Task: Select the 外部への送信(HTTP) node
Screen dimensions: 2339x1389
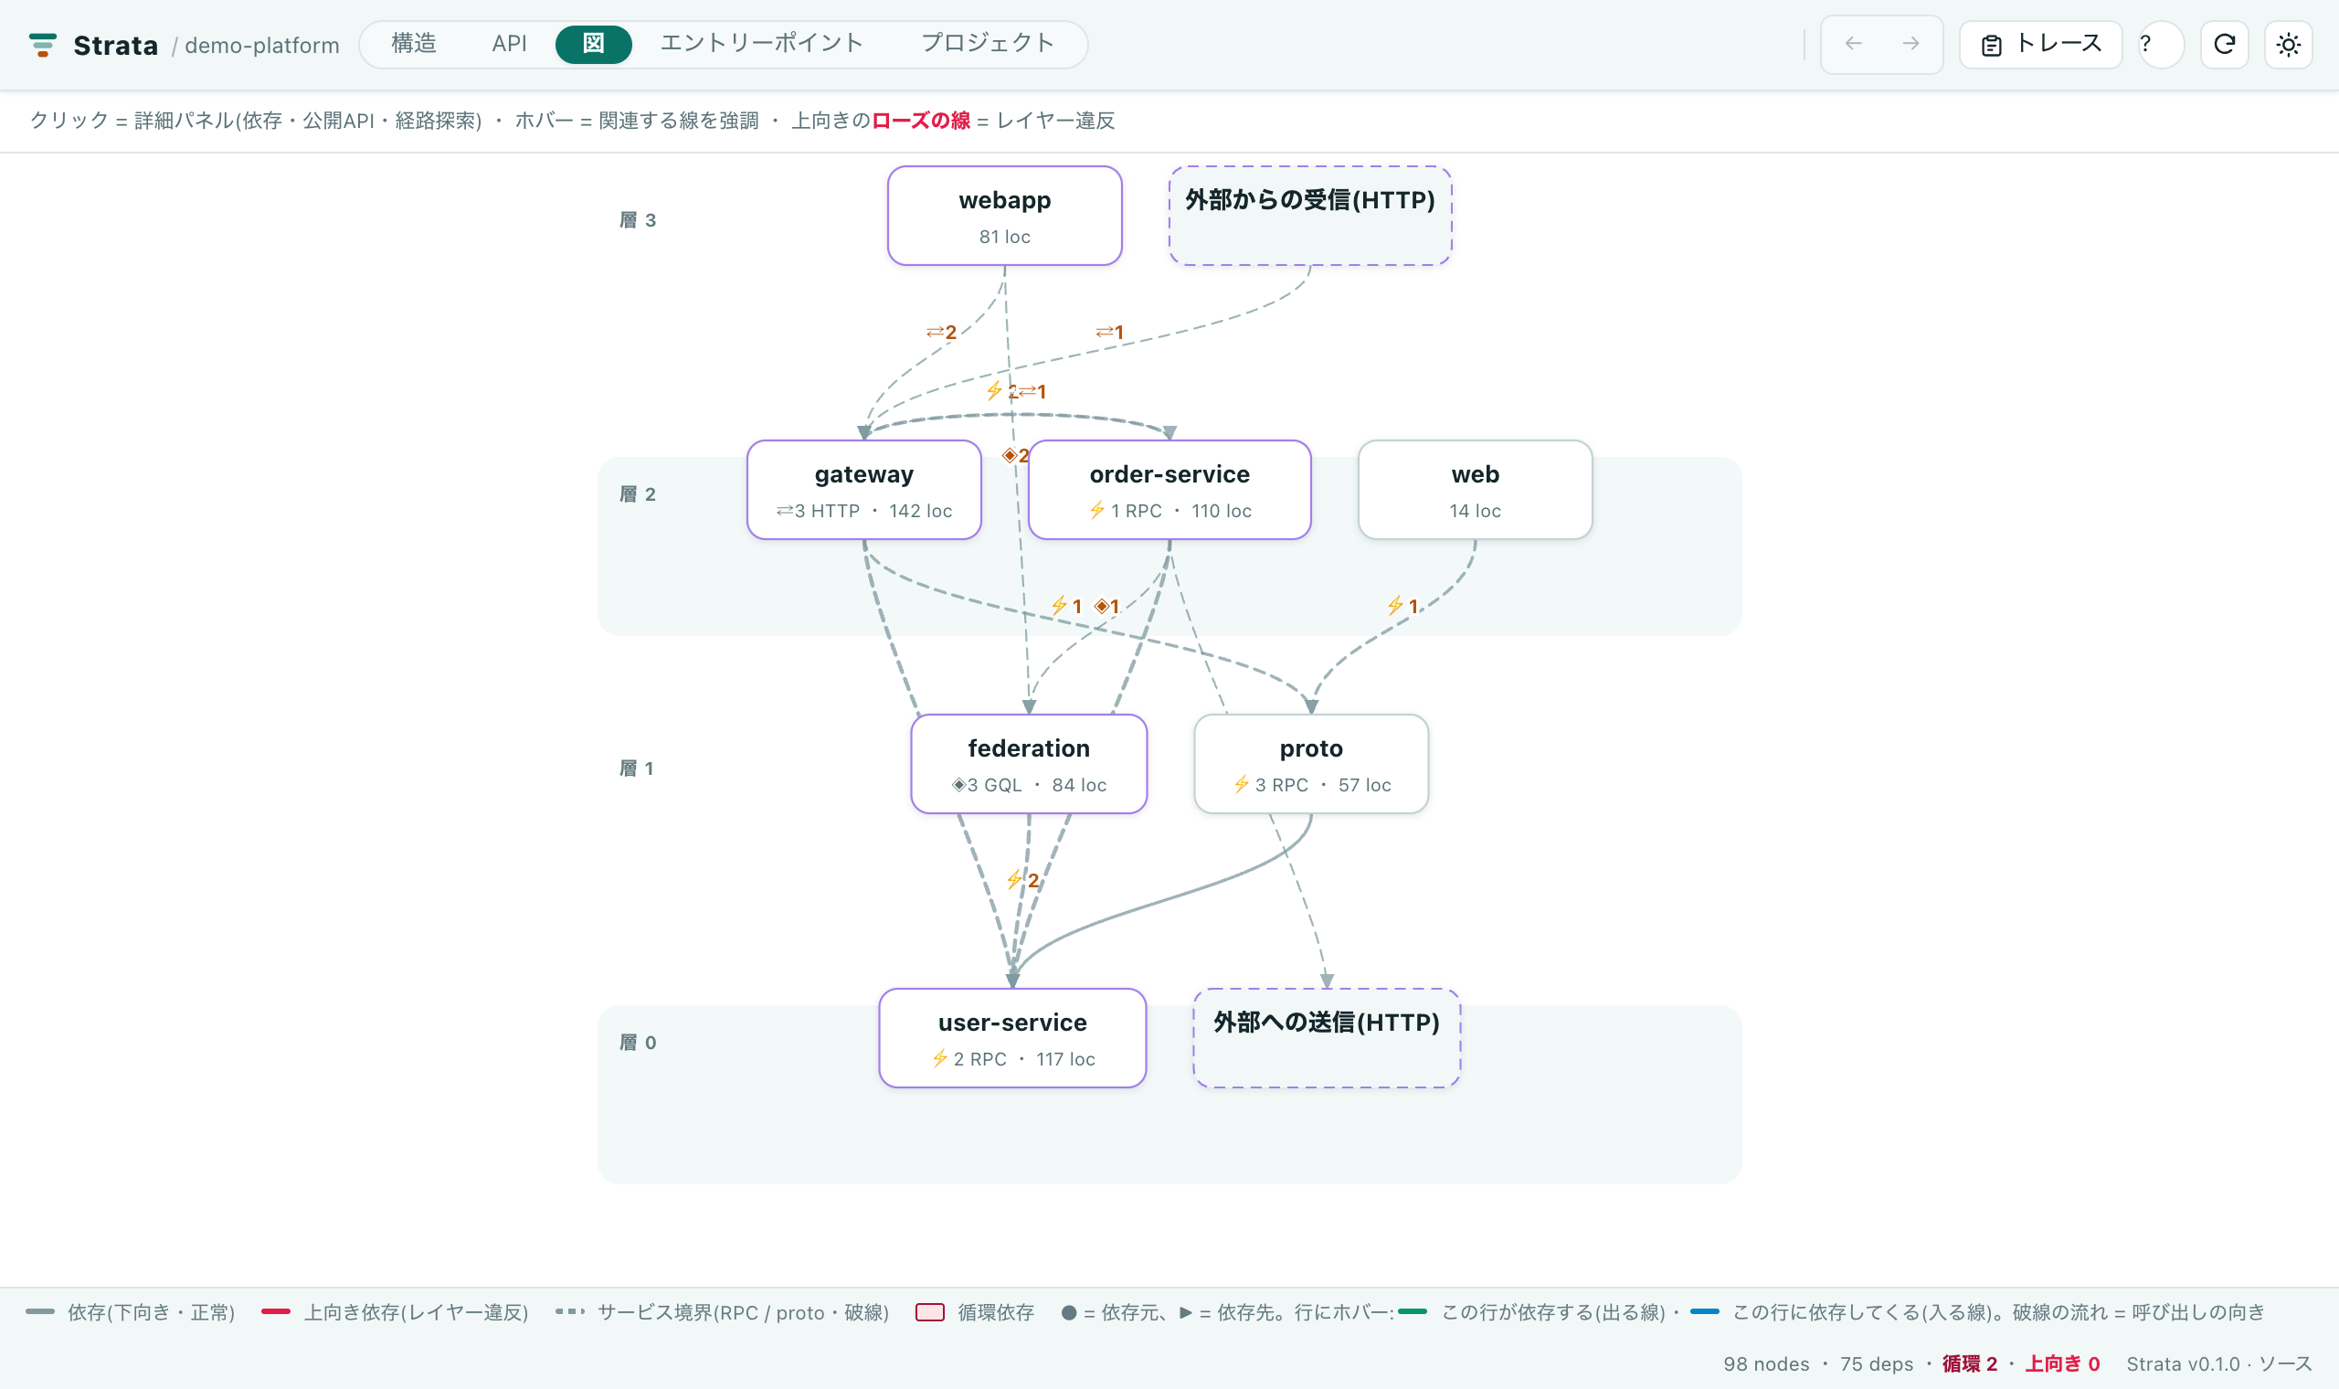Action: (x=1327, y=1038)
